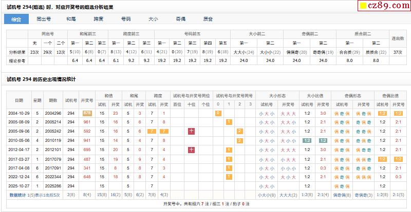Click the orange 2 badge in the 2010-05-06 row
This screenshot has height=212, width=411.
click(x=239, y=140)
